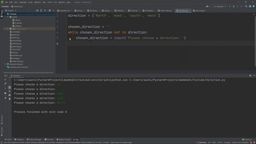Viewport: 256px width, 144px height.
Task: Collapse the Youtube root folder
Action: (5, 14)
